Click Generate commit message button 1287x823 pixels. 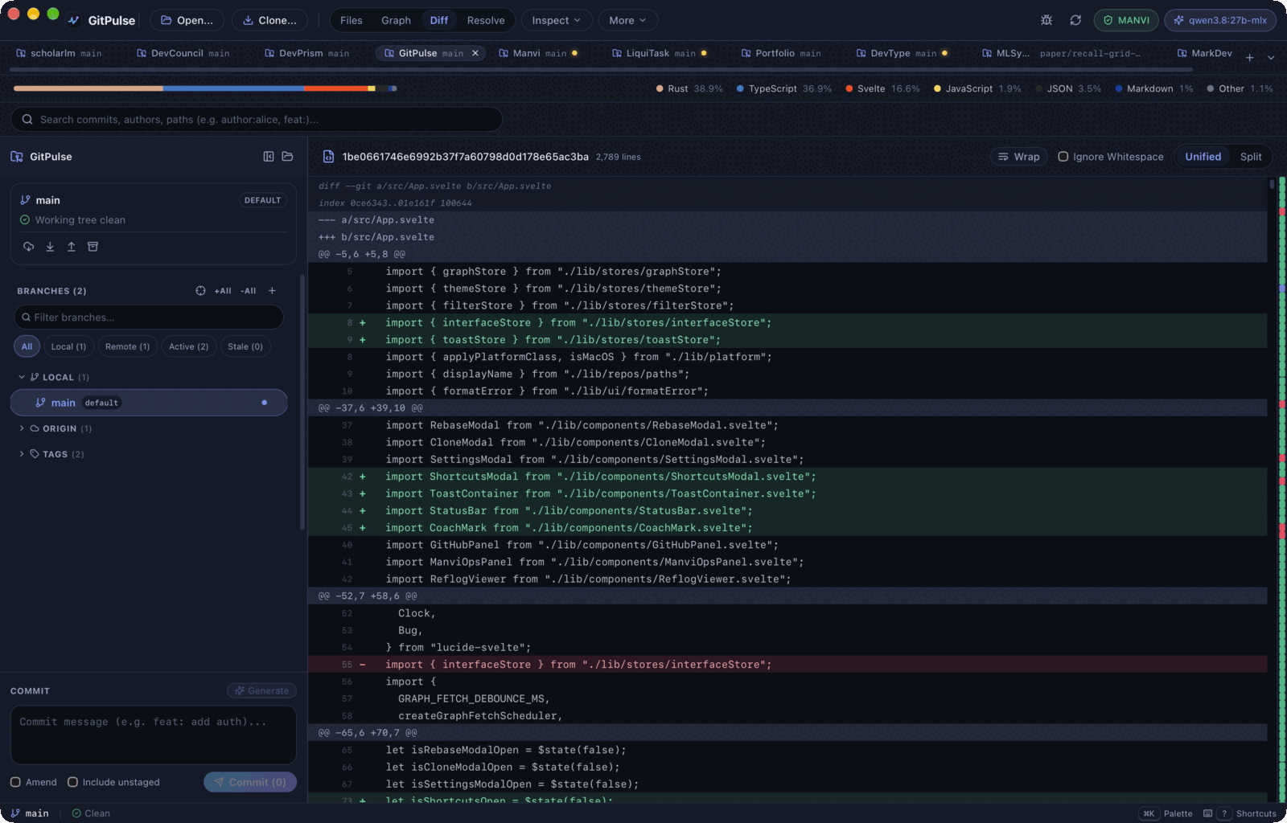[261, 690]
